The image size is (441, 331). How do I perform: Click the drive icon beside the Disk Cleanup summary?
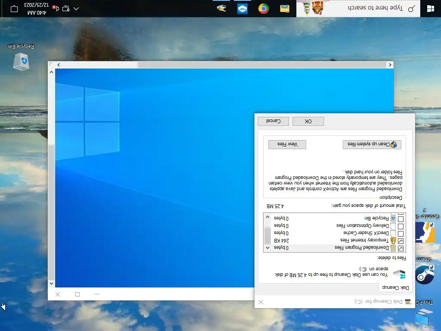click(x=399, y=273)
